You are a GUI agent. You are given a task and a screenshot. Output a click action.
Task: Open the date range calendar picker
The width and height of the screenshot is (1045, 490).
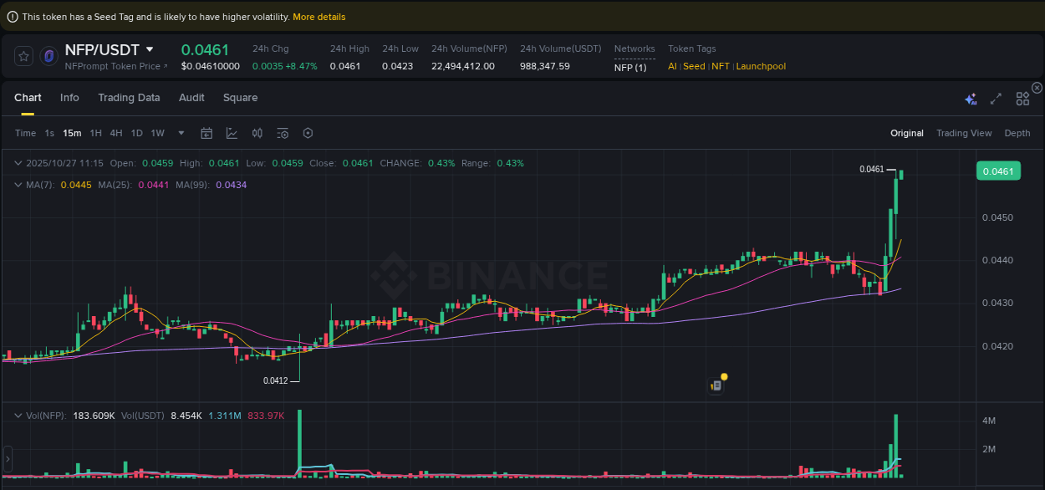(206, 133)
